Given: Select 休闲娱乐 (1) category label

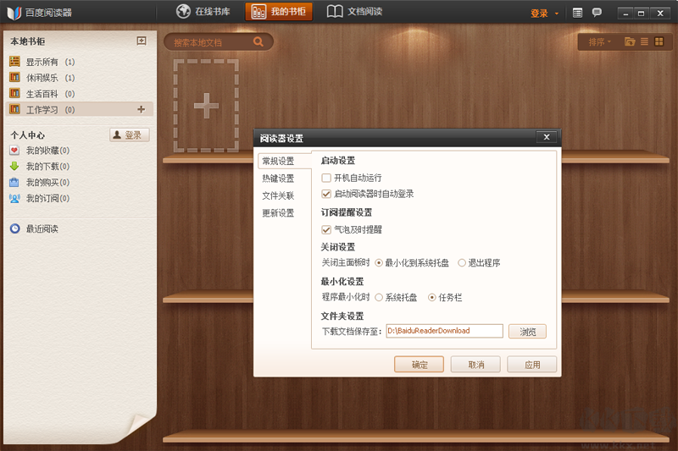Looking at the screenshot, I should 51,78.
